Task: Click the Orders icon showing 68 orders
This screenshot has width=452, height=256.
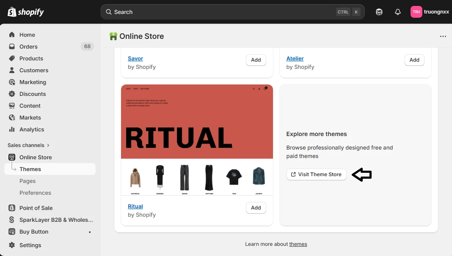Action: (12, 46)
